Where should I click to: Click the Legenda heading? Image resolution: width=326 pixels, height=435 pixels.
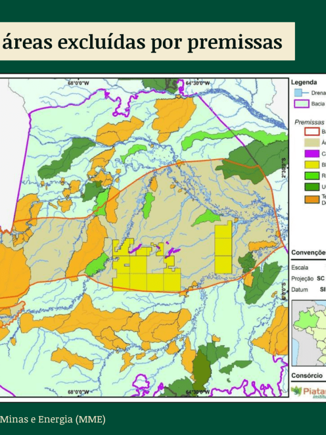(x=304, y=82)
